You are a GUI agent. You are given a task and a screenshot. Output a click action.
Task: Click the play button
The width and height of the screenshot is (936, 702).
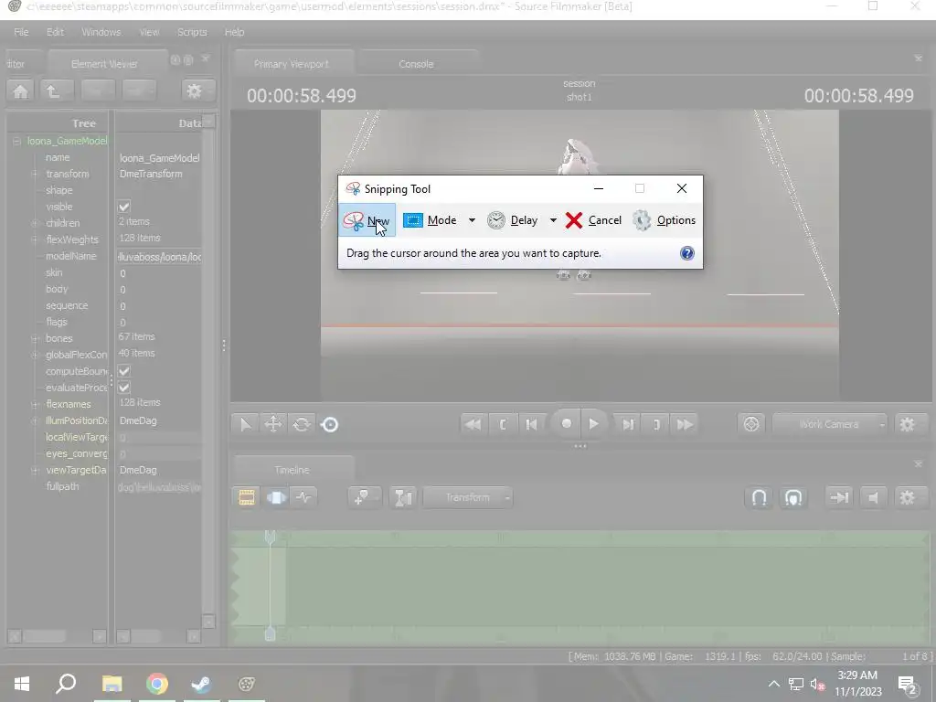coord(593,424)
